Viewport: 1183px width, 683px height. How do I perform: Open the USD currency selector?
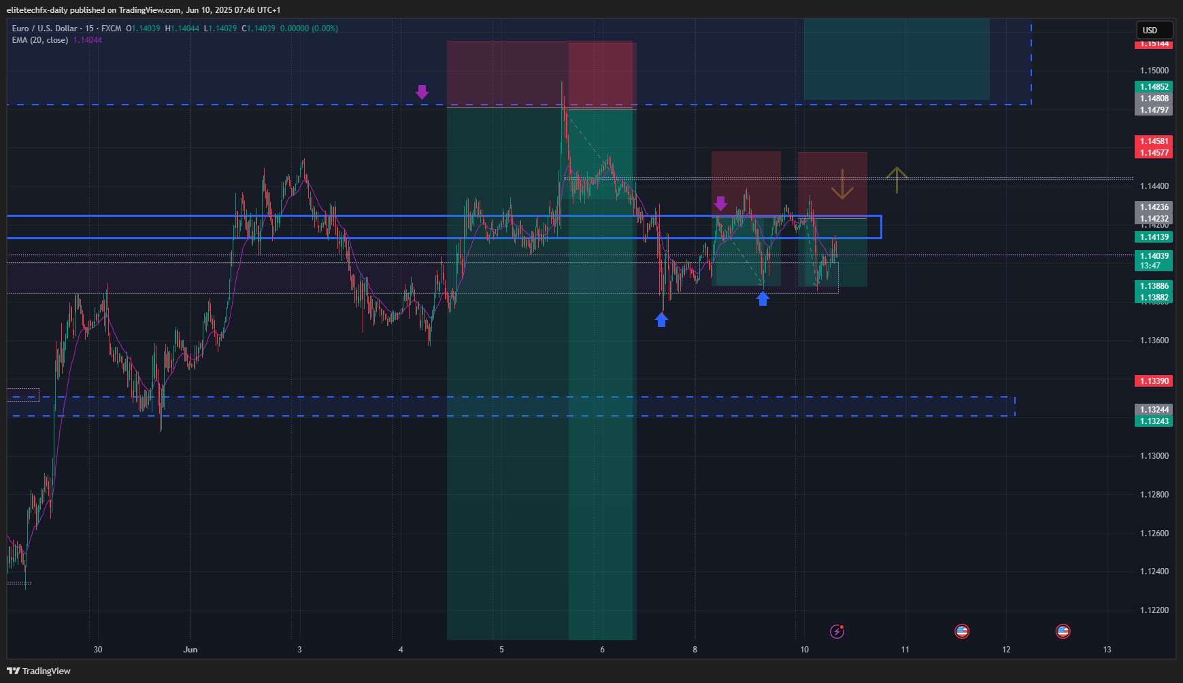pyautogui.click(x=1154, y=30)
